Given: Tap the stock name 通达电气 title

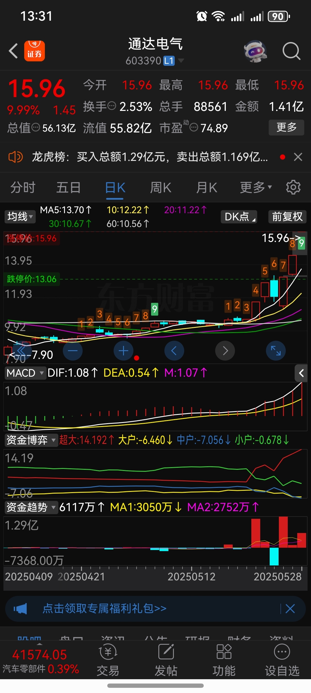Looking at the screenshot, I should point(155,44).
